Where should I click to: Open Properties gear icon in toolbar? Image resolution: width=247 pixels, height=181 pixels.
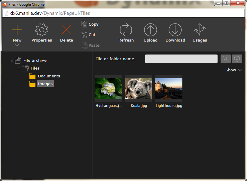click(x=42, y=30)
